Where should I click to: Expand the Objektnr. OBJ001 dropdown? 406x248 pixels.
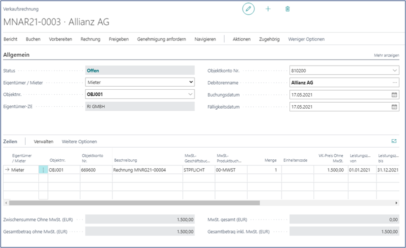pos(190,94)
